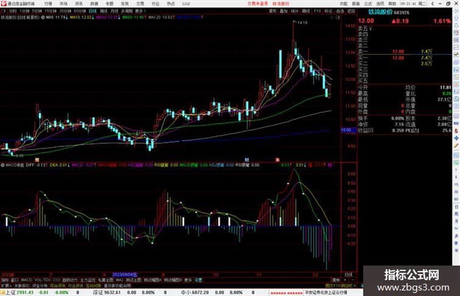
Task: Switch chart to 分时 period
Action: click(x=12, y=11)
